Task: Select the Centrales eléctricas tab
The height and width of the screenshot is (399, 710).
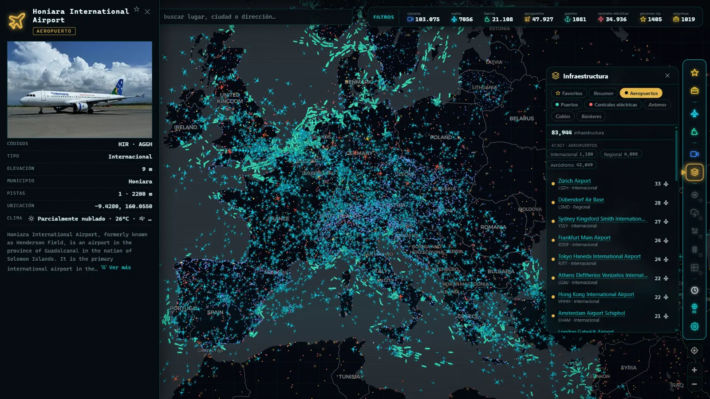Action: click(x=613, y=105)
